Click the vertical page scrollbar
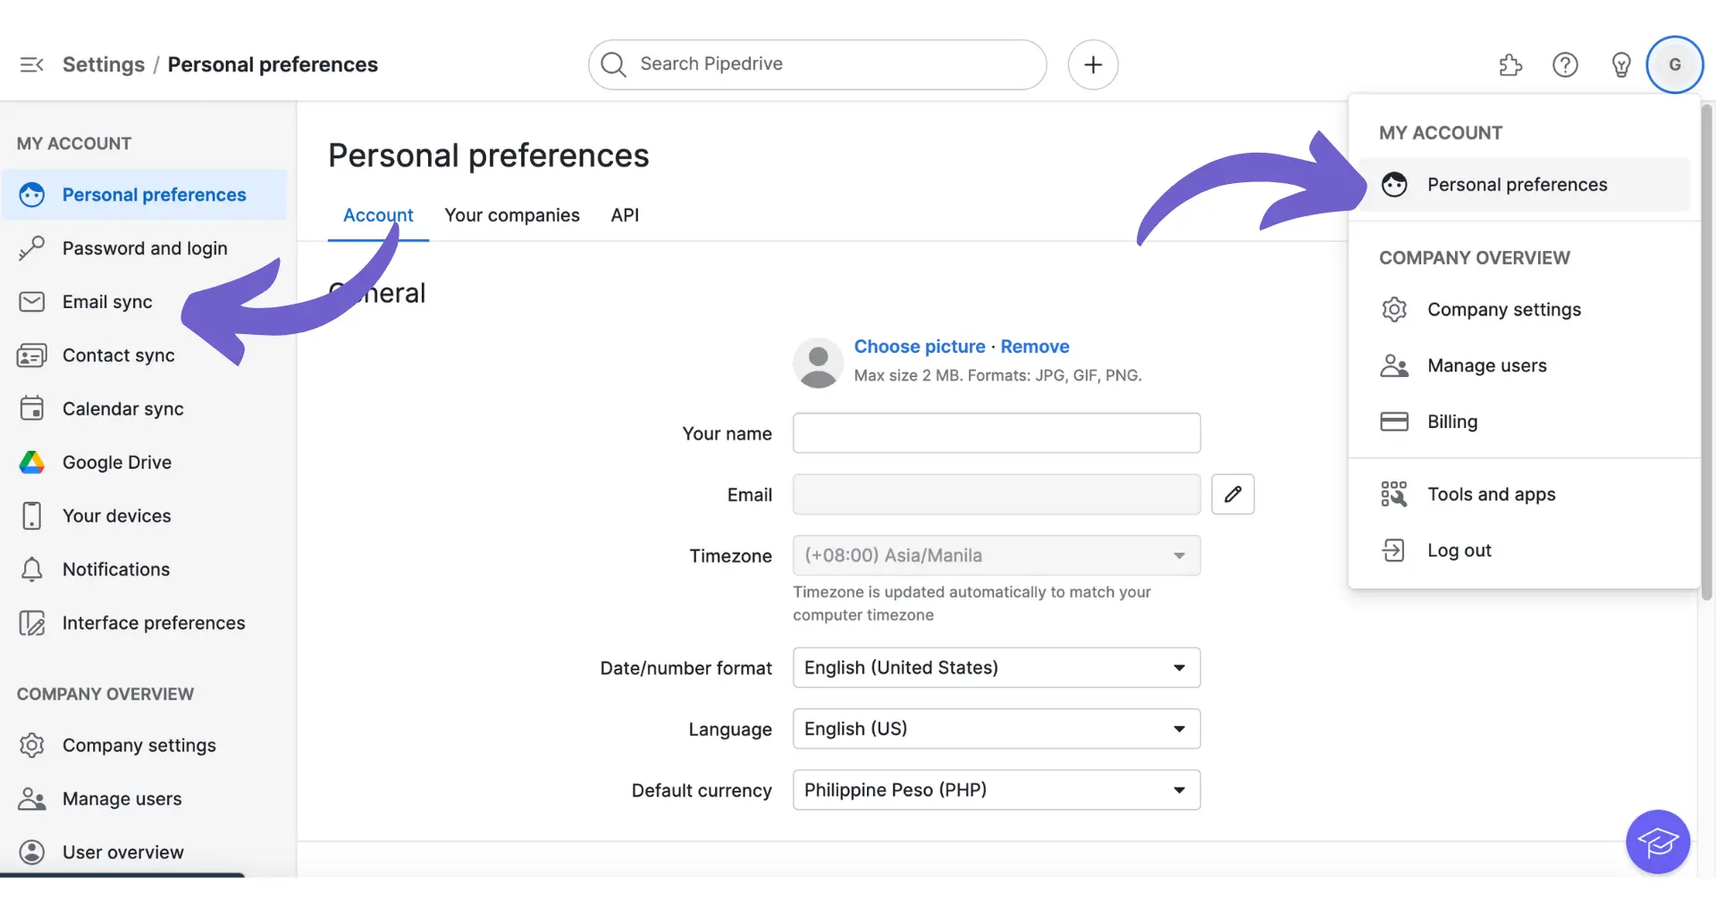1716x911 pixels. 1706,352
